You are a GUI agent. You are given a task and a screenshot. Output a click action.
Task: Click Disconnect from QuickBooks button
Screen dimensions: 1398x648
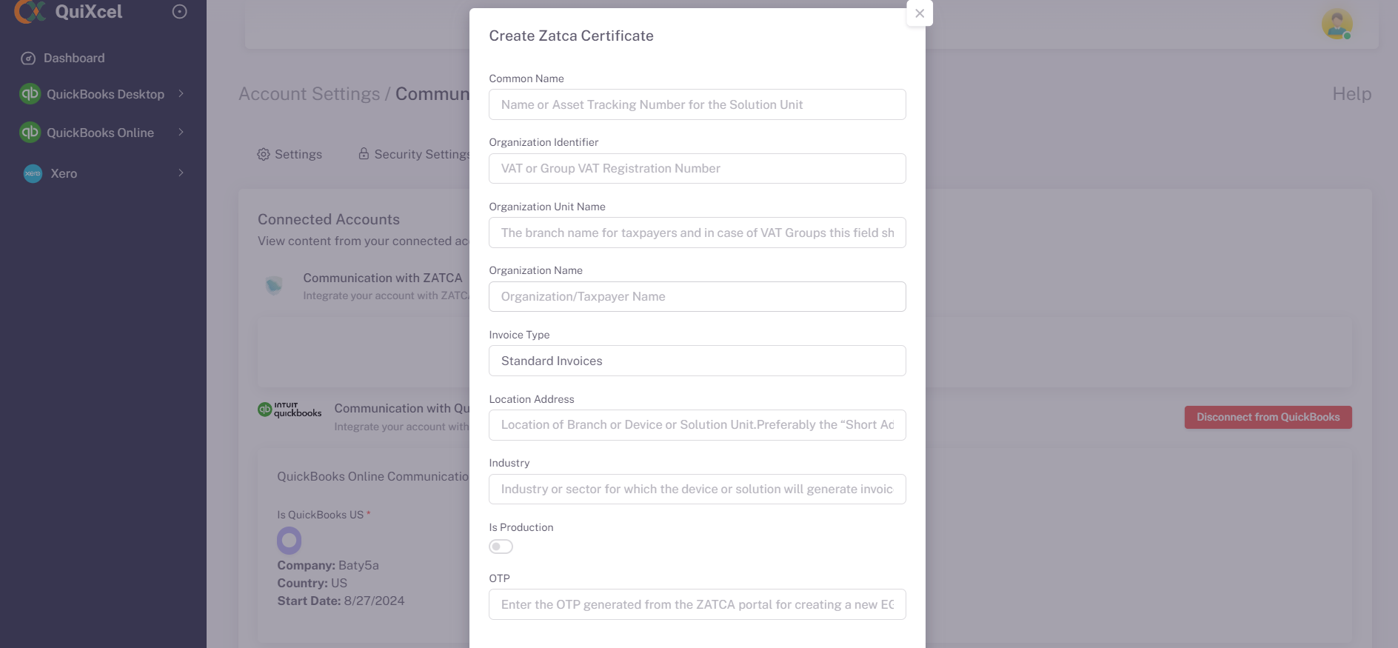point(1267,417)
